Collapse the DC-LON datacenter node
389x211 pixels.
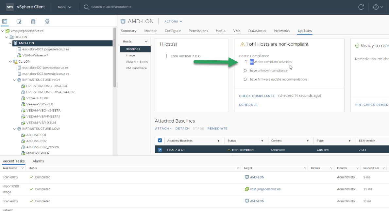7,37
